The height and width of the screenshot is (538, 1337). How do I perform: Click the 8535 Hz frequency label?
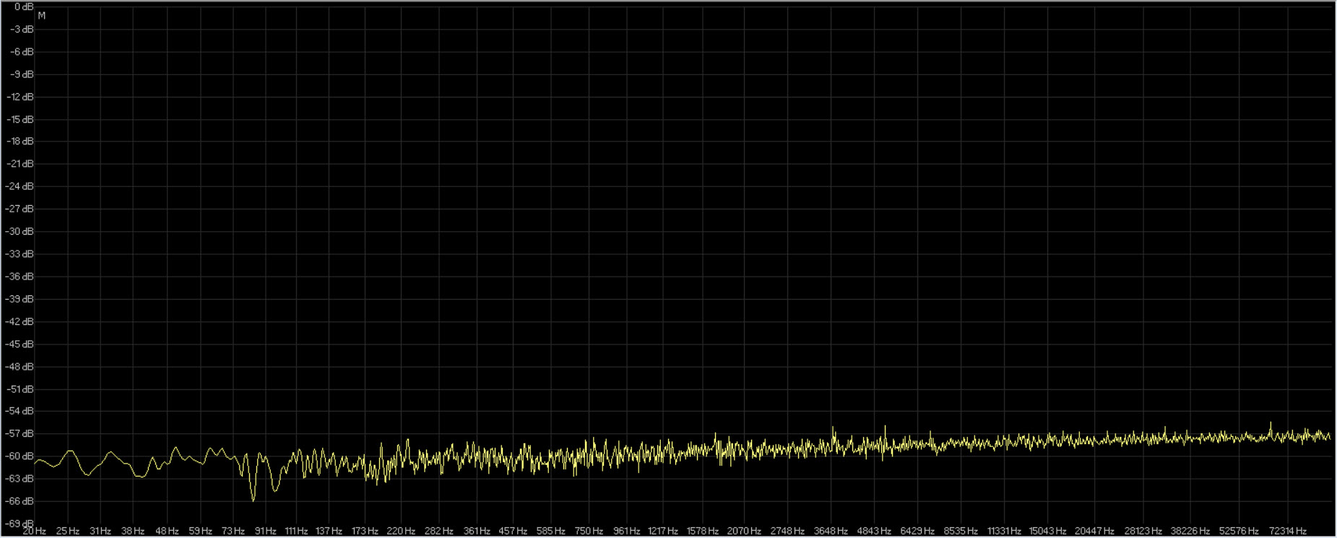point(961,532)
